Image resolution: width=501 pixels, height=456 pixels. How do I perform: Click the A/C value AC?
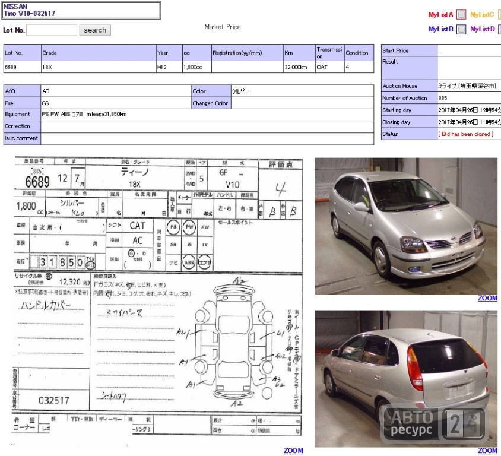(46, 91)
